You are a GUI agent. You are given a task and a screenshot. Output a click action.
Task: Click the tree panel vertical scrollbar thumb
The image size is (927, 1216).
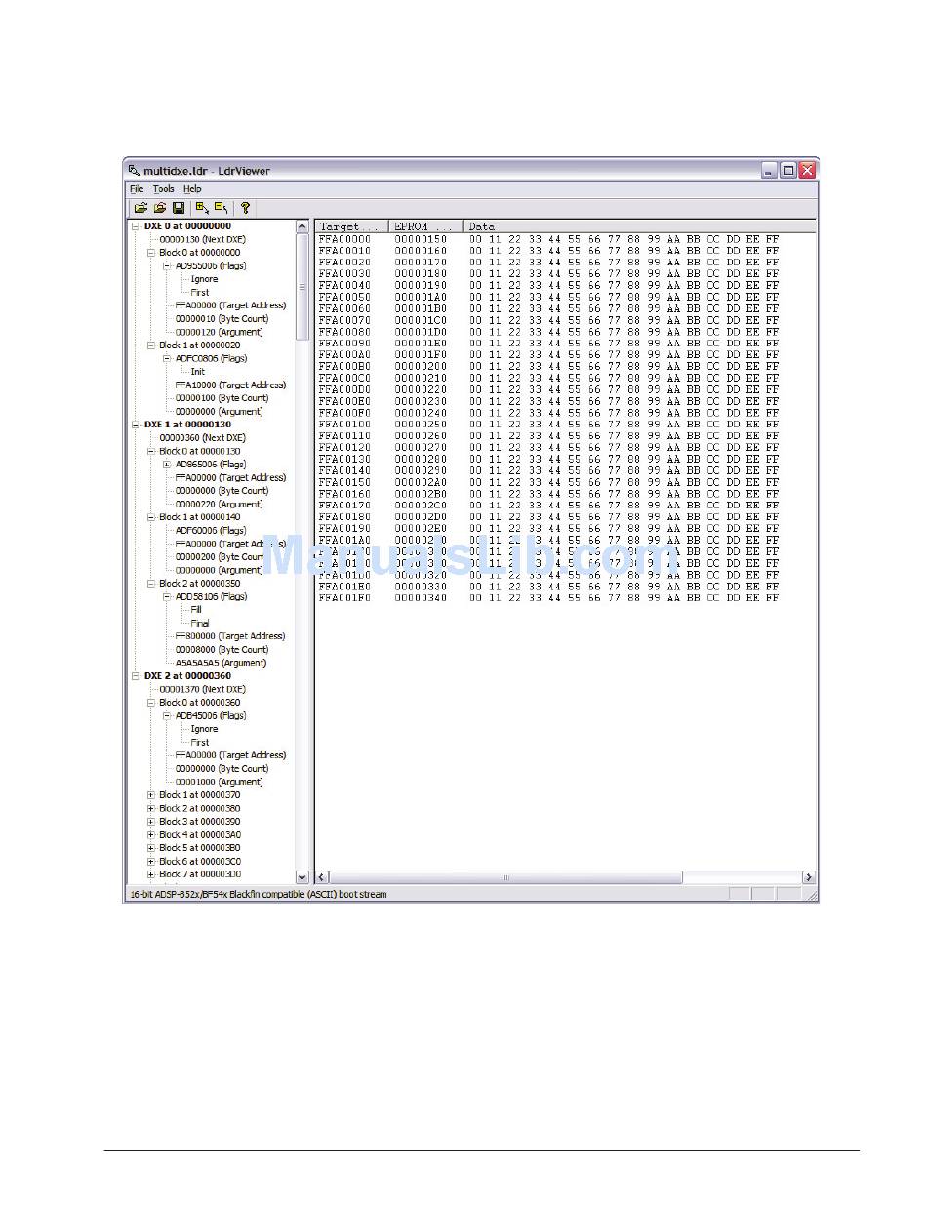click(302, 288)
